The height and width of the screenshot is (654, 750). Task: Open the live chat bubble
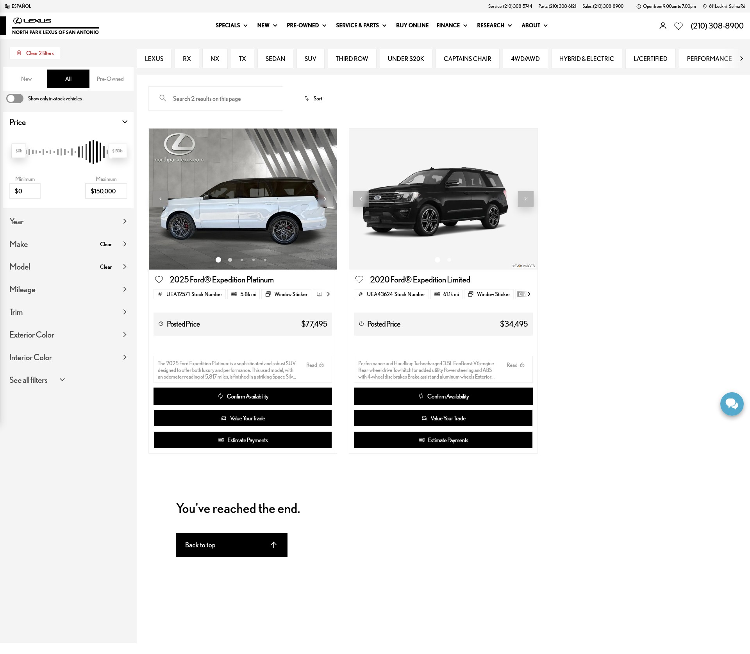point(732,404)
